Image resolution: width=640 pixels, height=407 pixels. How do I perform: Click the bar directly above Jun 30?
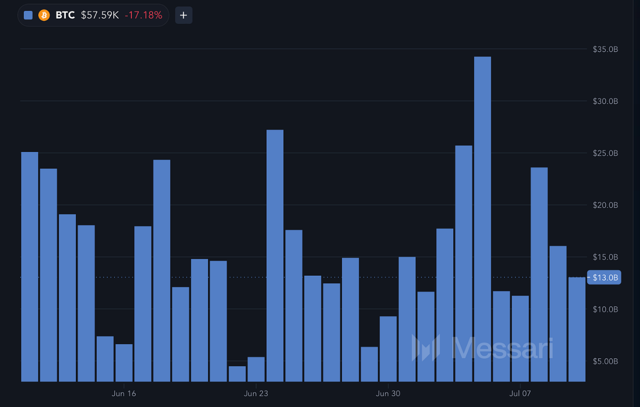388,349
